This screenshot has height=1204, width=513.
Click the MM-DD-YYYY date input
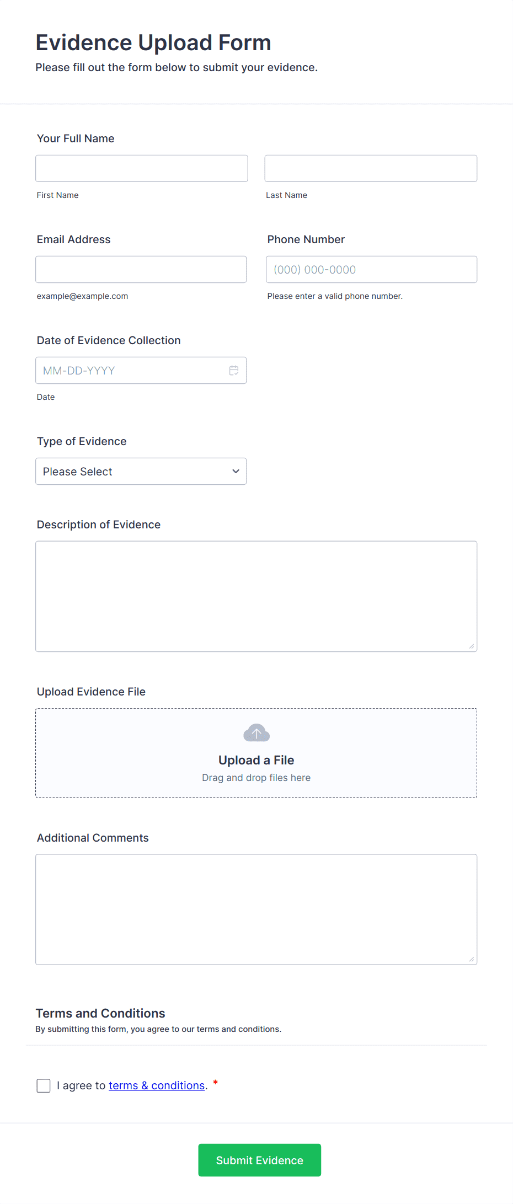click(x=132, y=370)
